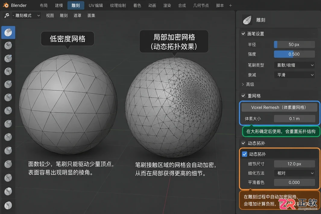Switch to the 动画 workspace tab
Image resolution: width=321 pixels, height=214 pixels.
click(152, 5)
